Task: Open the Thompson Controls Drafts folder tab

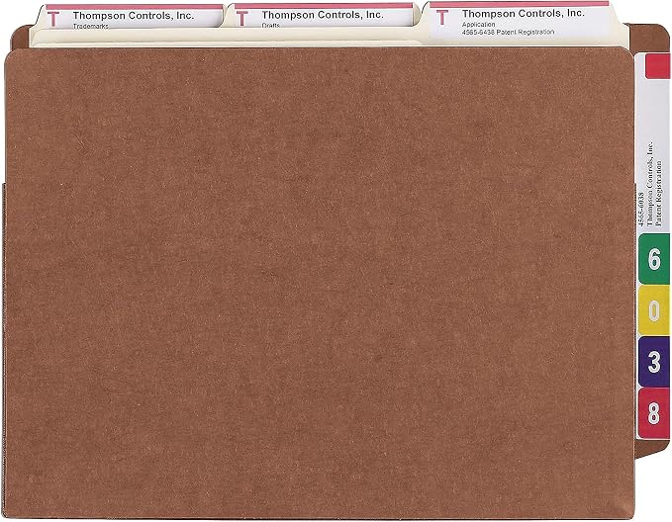Action: pyautogui.click(x=320, y=16)
